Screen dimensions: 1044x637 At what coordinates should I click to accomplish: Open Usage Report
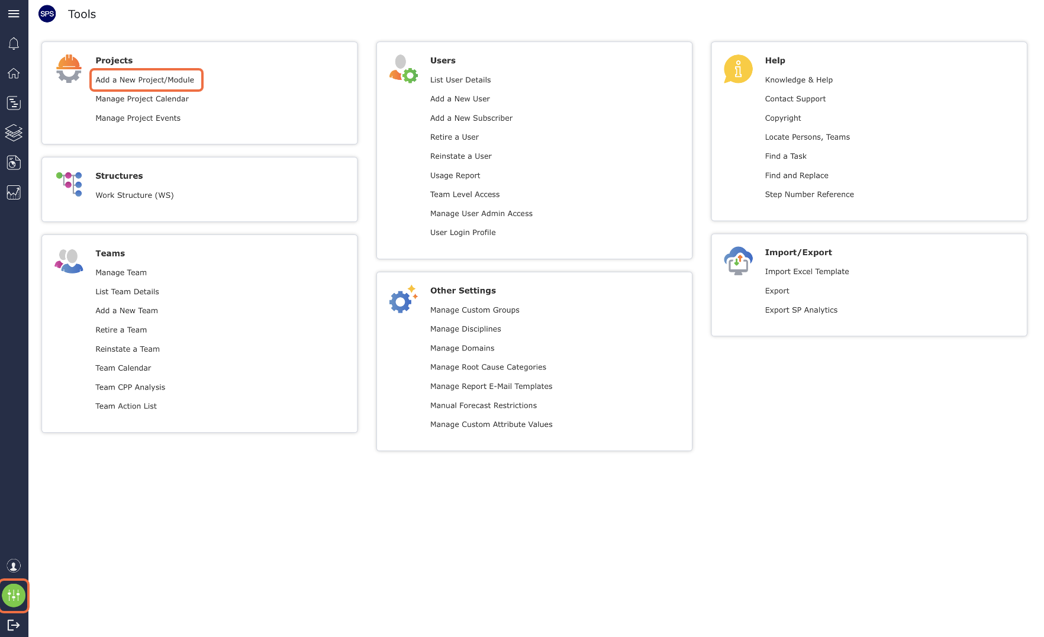tap(455, 176)
